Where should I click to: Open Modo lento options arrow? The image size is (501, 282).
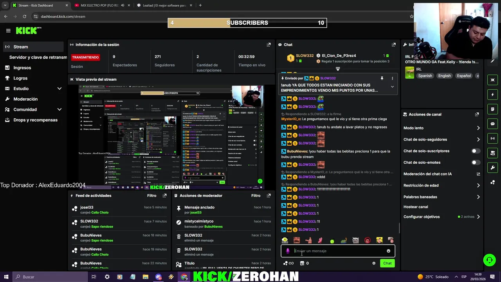478,128
